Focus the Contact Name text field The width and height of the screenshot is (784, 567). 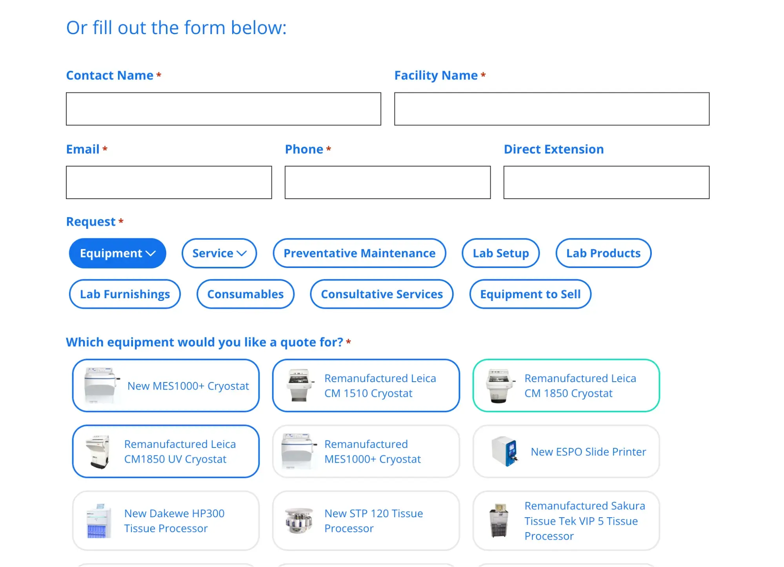click(224, 109)
